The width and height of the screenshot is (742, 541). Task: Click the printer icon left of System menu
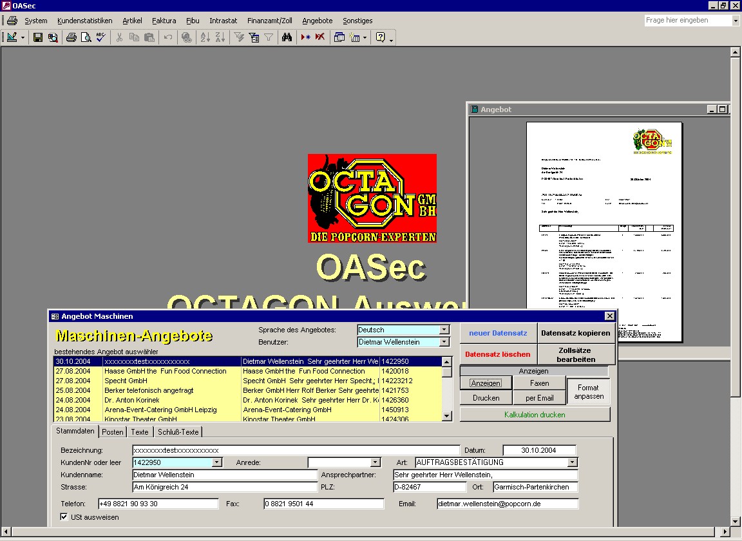pos(12,21)
